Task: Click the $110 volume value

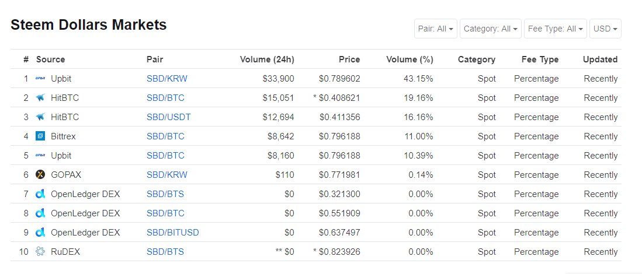Action: 285,174
